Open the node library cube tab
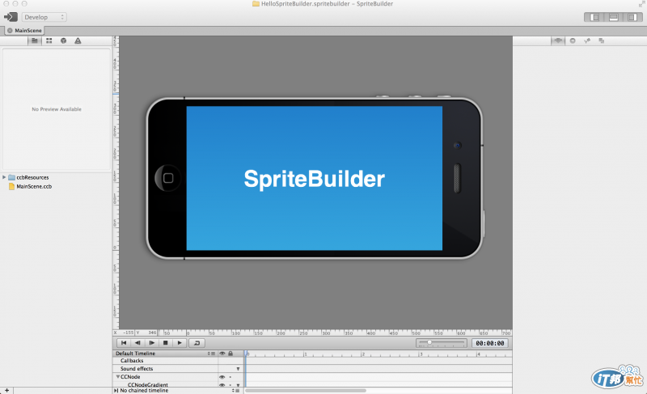The image size is (647, 394). coord(64,40)
